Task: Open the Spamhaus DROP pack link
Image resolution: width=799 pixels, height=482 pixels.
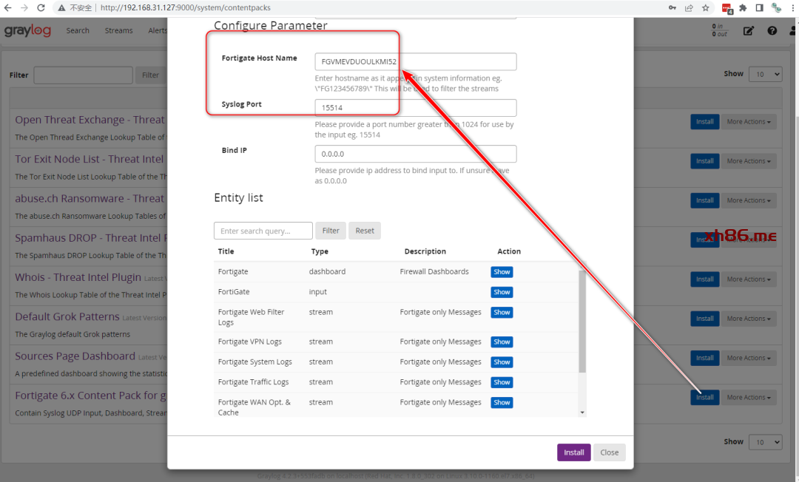Action: point(90,238)
